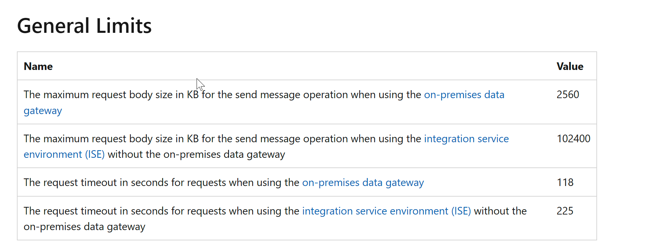Click text 'without the on-premises data gateway' in second row
Image resolution: width=669 pixels, height=246 pixels.
[196, 154]
